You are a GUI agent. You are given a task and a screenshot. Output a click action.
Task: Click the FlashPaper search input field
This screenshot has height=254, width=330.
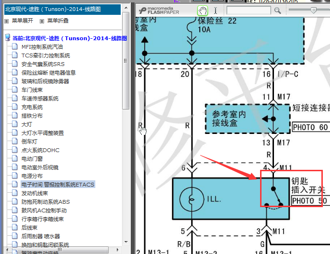click(249, 10)
